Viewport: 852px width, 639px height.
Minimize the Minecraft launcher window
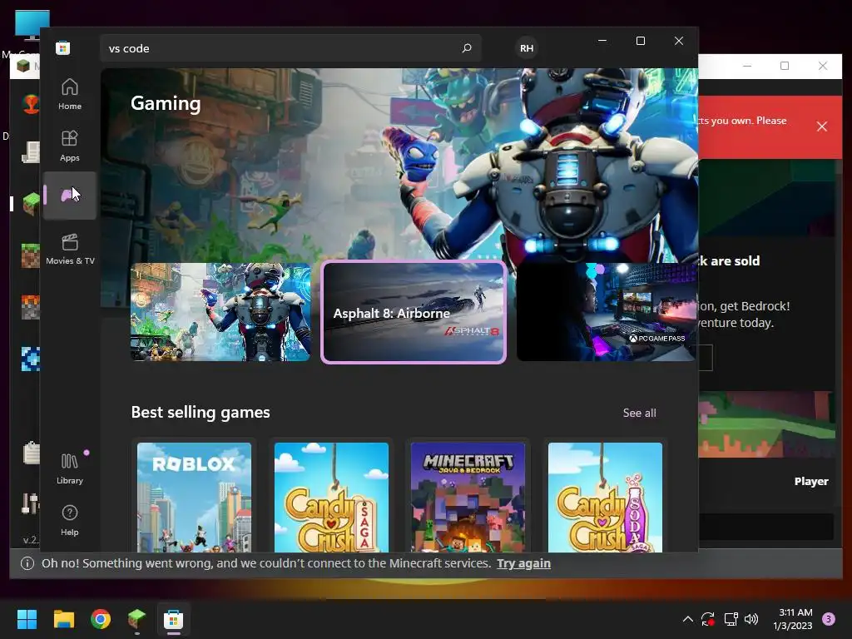pos(747,66)
